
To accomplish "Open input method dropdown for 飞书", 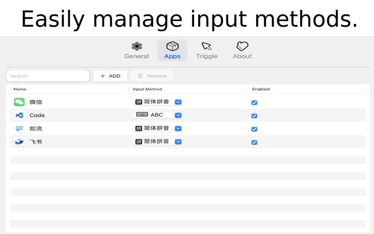I will pos(178,142).
